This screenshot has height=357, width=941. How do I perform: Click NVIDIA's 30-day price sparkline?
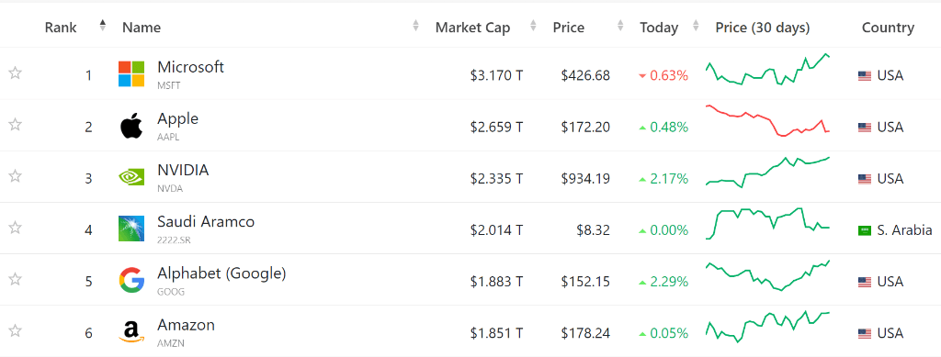[767, 172]
